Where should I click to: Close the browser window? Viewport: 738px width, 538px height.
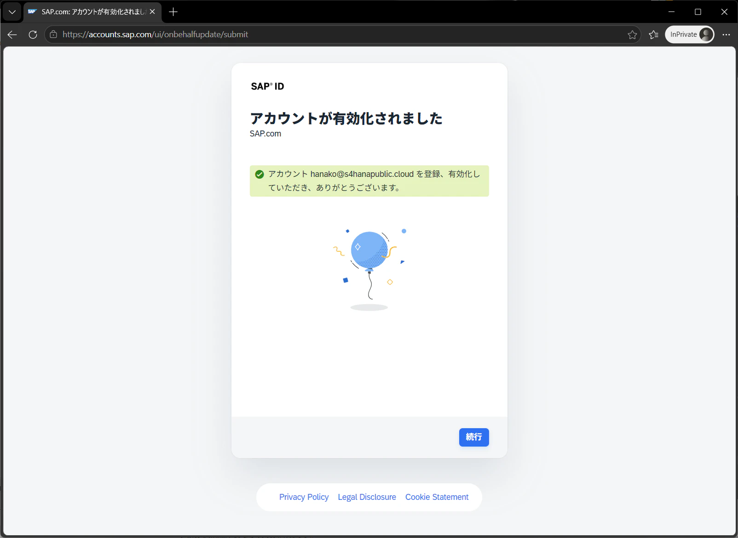[724, 12]
